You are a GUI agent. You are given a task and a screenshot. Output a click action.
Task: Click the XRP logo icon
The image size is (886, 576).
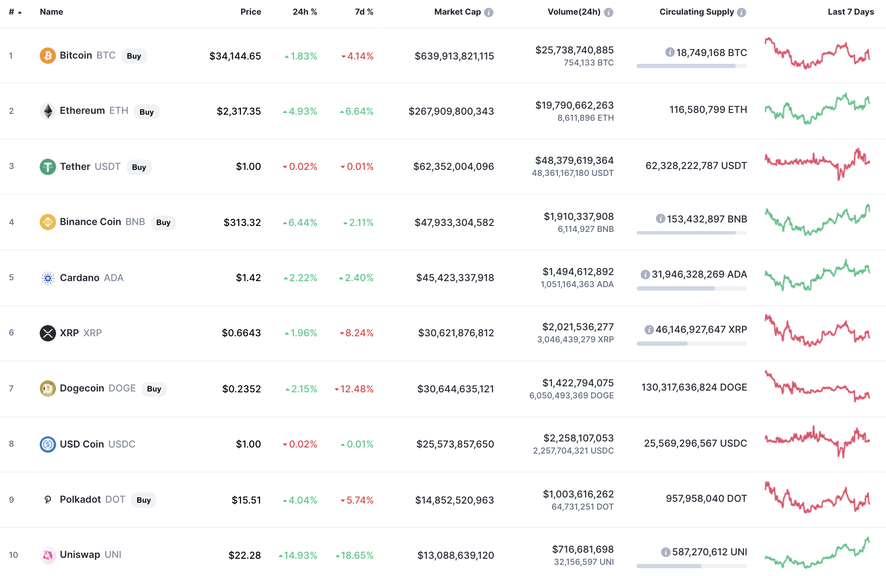pyautogui.click(x=48, y=333)
